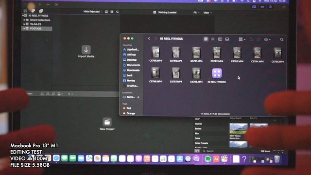Expand the FOOTAGE event
The height and width of the screenshot is (175, 311).
[x=24, y=29]
